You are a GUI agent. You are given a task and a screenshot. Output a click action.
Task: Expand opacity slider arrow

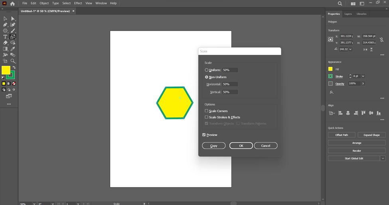[x=363, y=83]
